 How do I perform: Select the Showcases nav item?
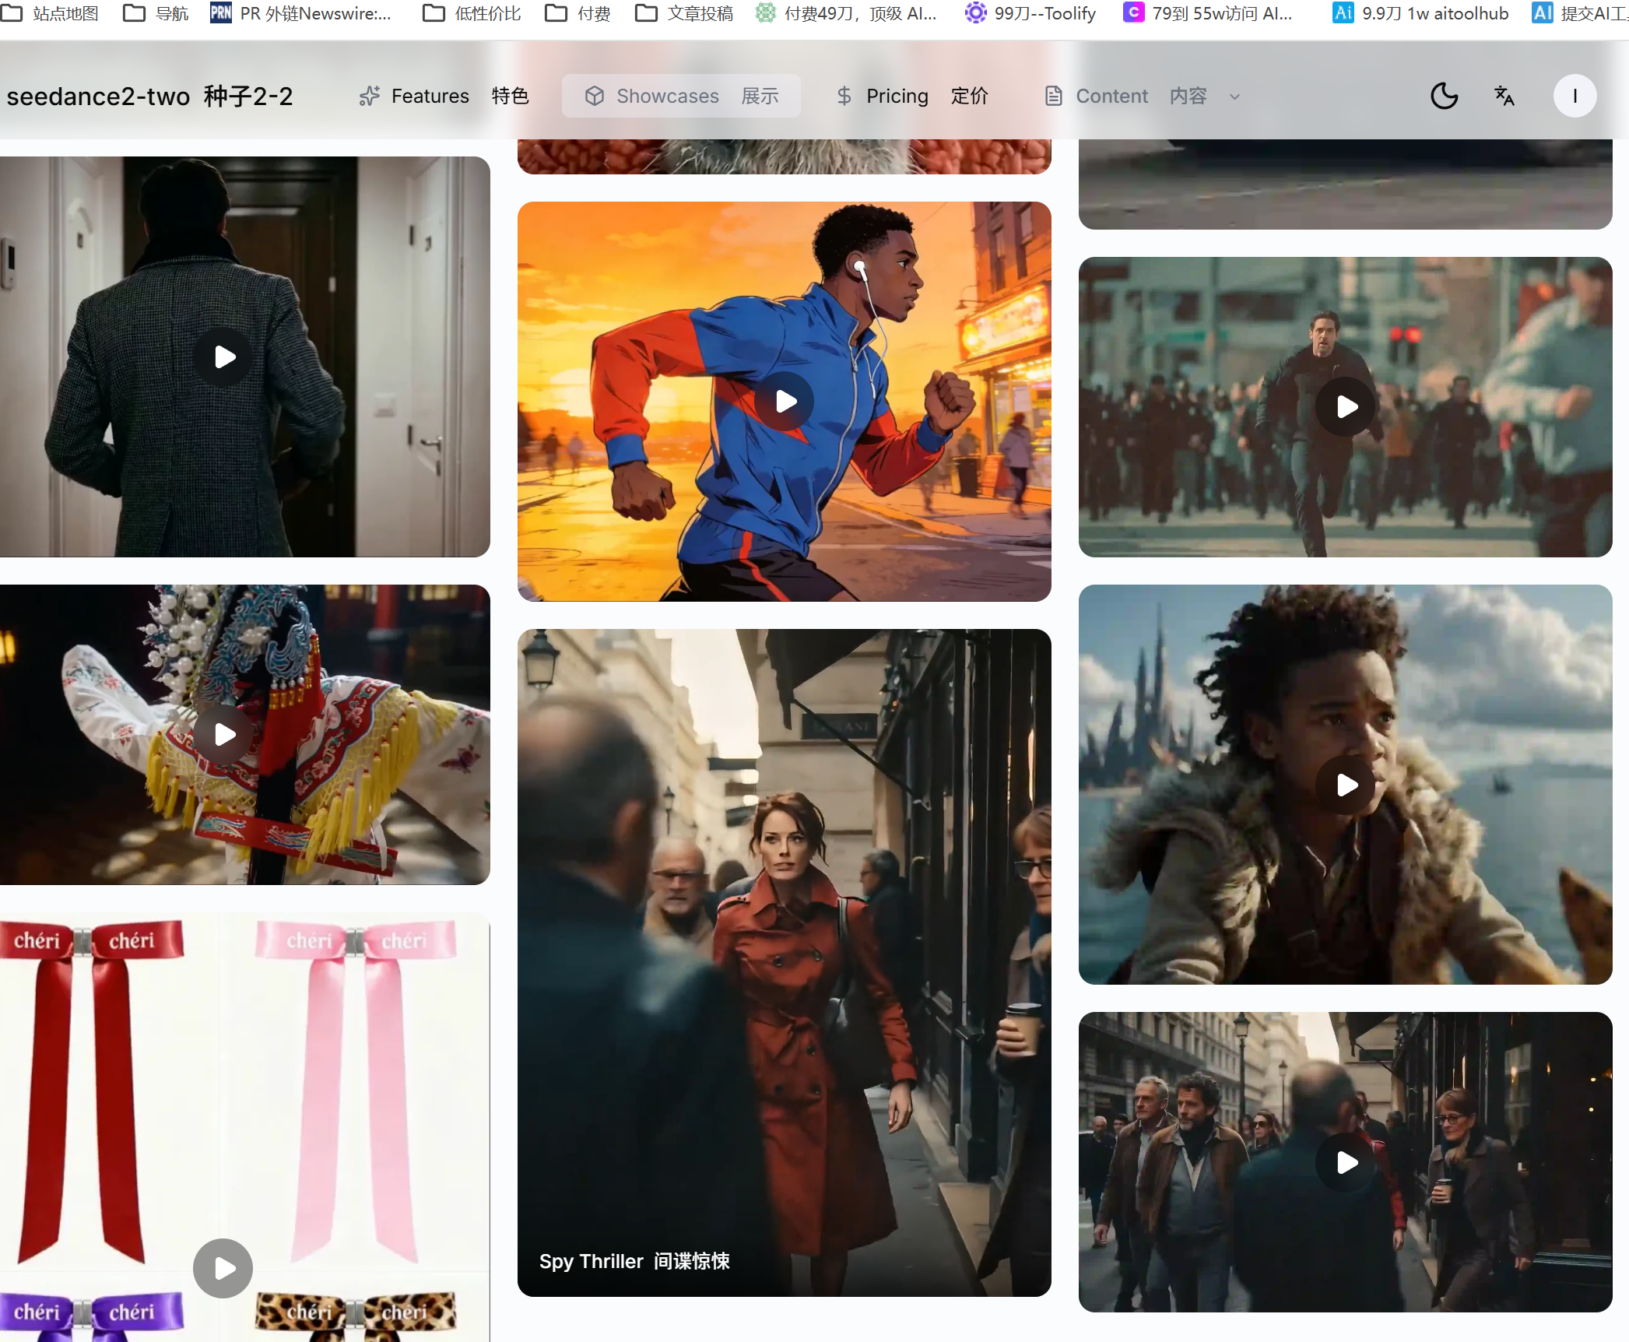pyautogui.click(x=668, y=96)
